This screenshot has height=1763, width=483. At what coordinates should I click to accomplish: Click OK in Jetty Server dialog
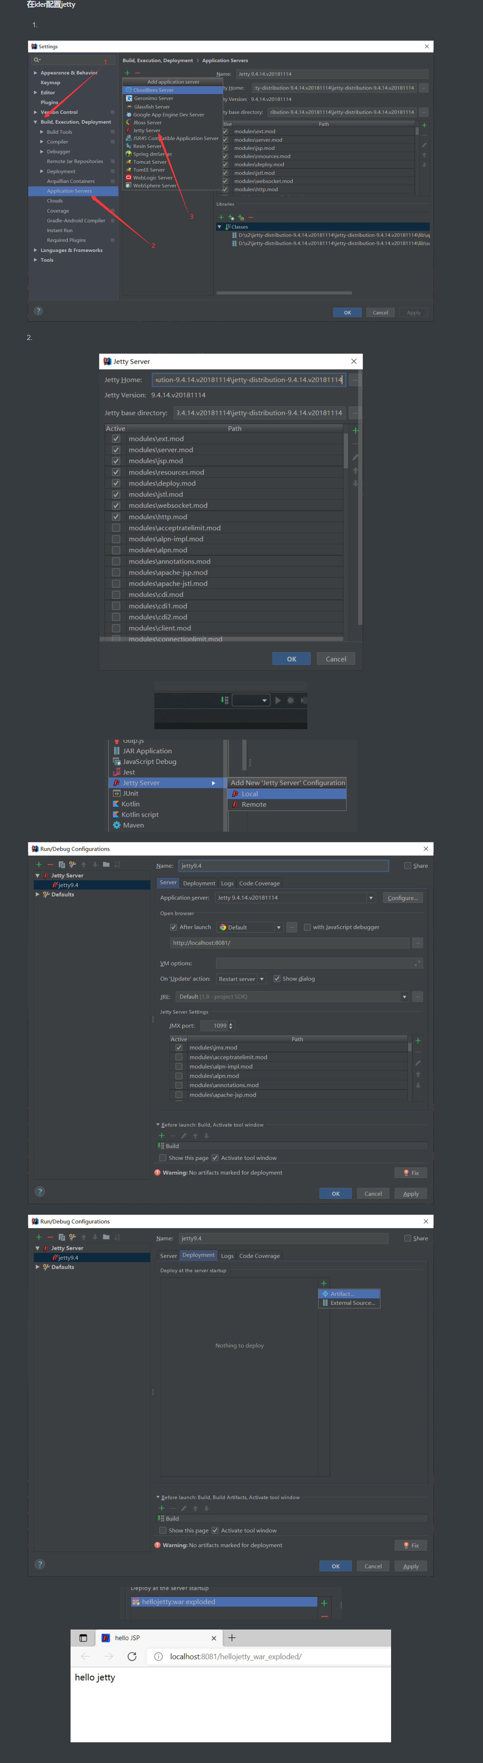pyautogui.click(x=292, y=659)
